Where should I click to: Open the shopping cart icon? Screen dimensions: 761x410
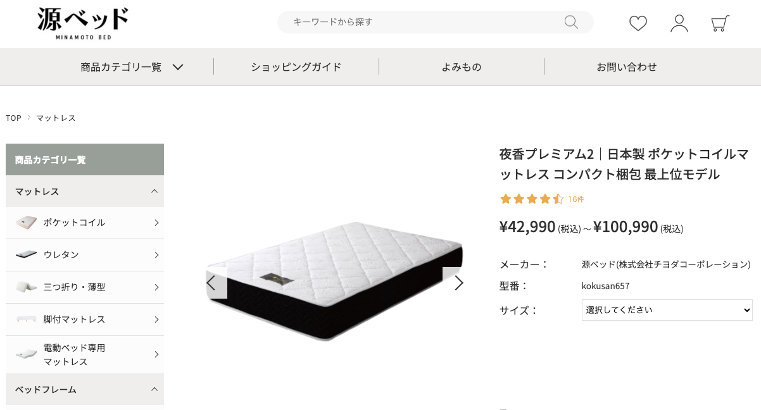tap(720, 23)
